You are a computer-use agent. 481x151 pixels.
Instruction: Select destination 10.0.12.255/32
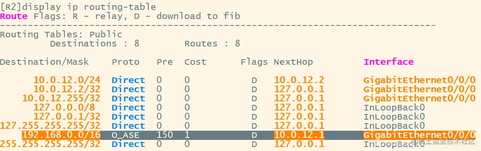coord(61,99)
